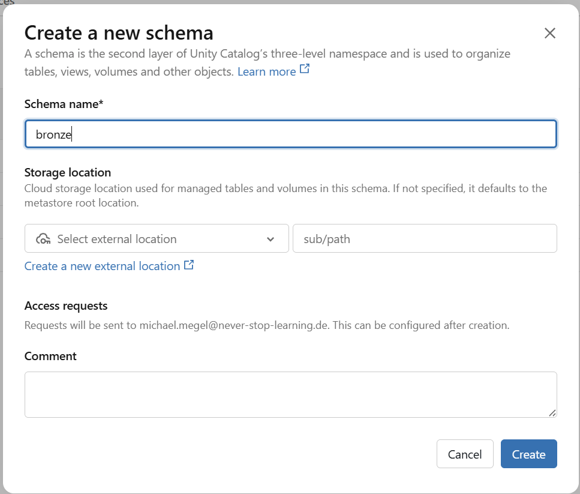Click external-link icon after Create a new external location
580x494 pixels.
(189, 265)
